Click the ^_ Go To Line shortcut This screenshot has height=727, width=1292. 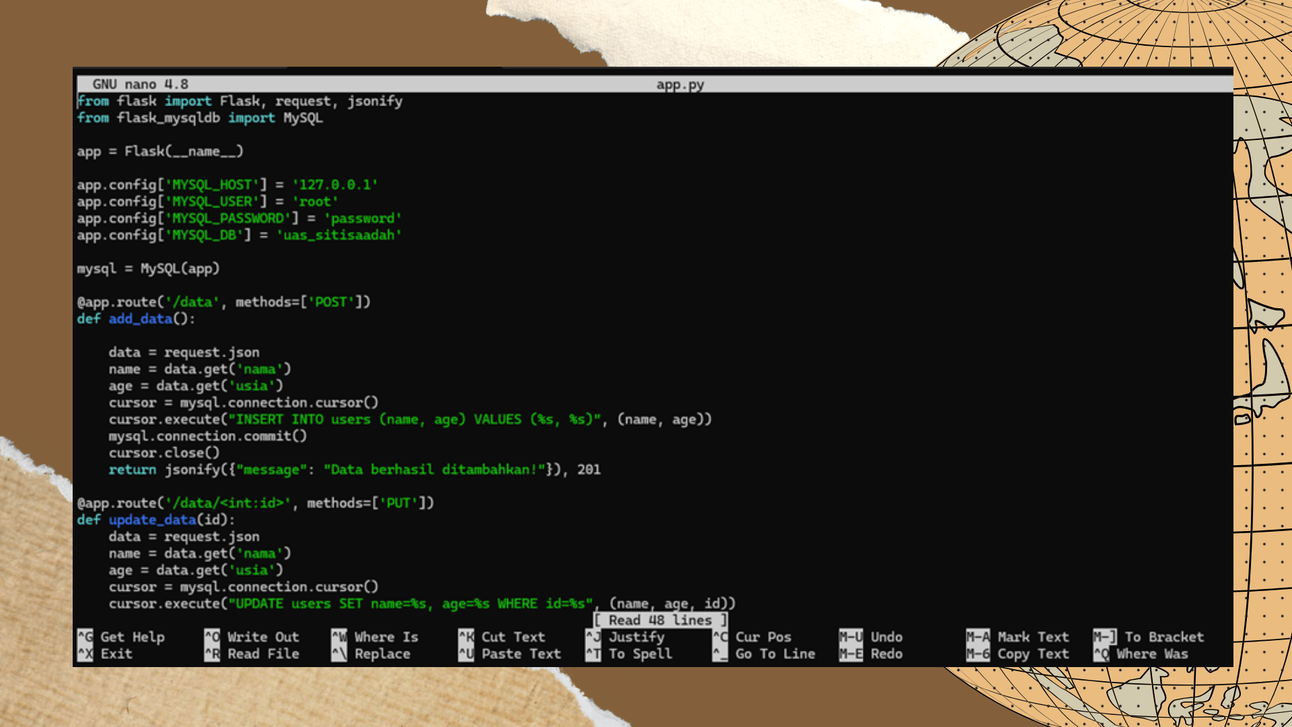click(764, 654)
